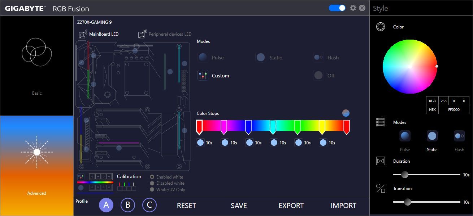
Task: Adjust the Duration slider handle
Action: click(x=405, y=175)
